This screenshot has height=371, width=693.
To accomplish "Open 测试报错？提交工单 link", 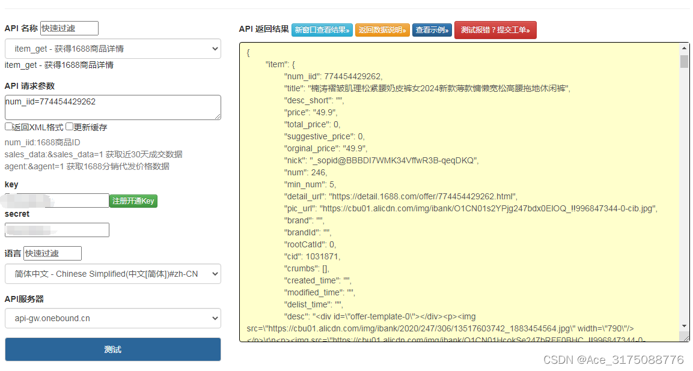I will point(495,29).
